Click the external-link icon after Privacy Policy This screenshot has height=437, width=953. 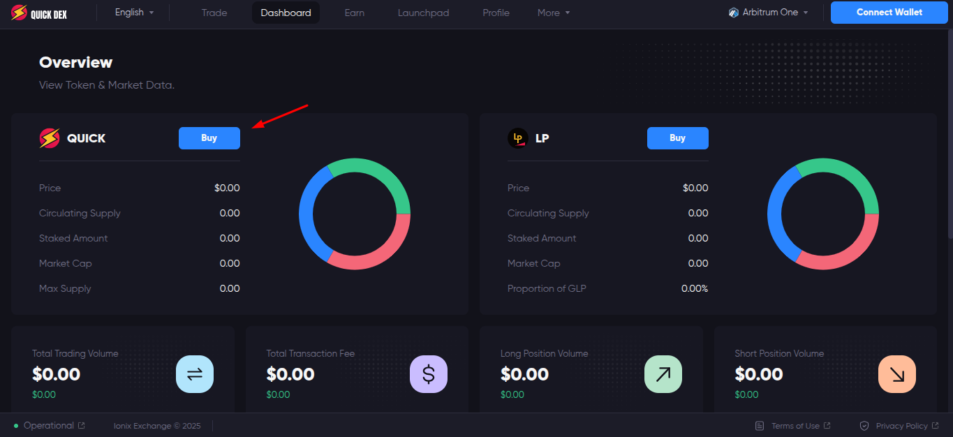click(936, 426)
